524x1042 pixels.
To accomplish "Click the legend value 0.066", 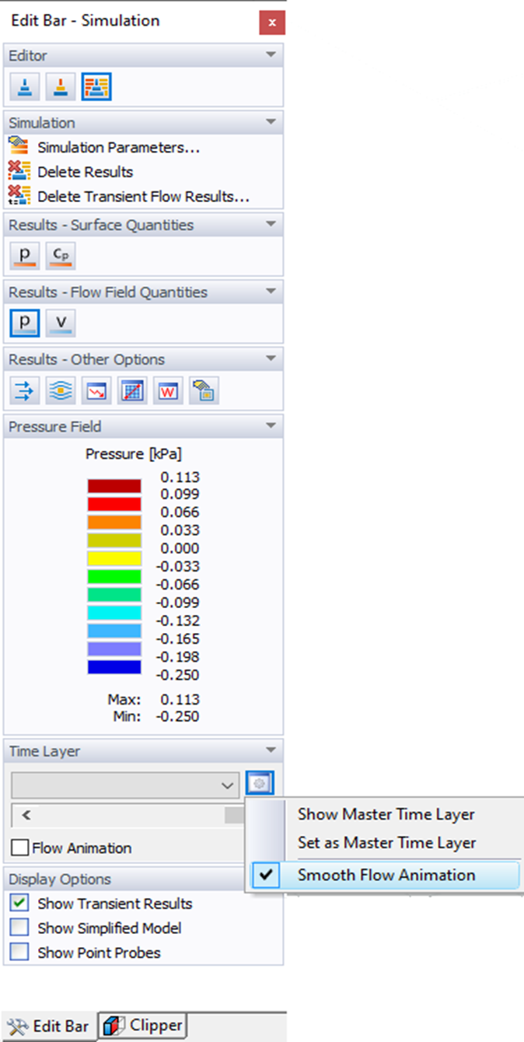I will coord(180,512).
